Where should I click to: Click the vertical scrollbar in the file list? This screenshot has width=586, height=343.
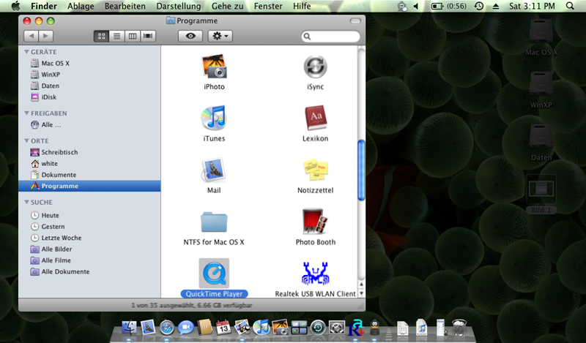[x=360, y=170]
